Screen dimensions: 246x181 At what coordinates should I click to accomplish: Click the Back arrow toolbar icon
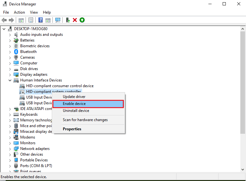[x=4, y=20]
